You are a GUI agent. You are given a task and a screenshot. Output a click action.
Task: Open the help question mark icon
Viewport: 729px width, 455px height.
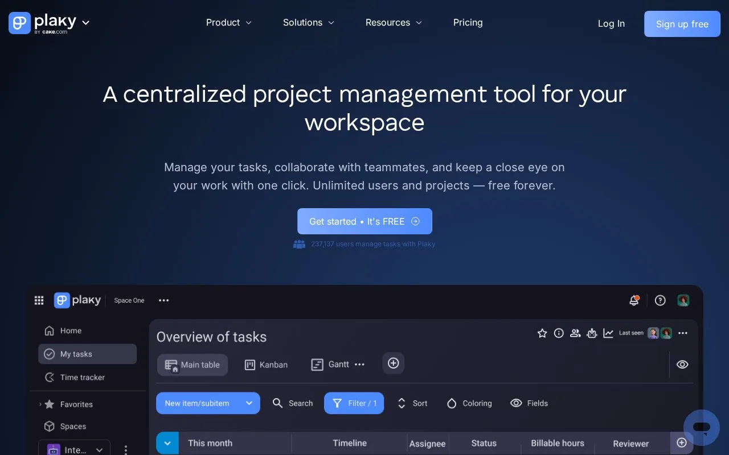pyautogui.click(x=660, y=300)
